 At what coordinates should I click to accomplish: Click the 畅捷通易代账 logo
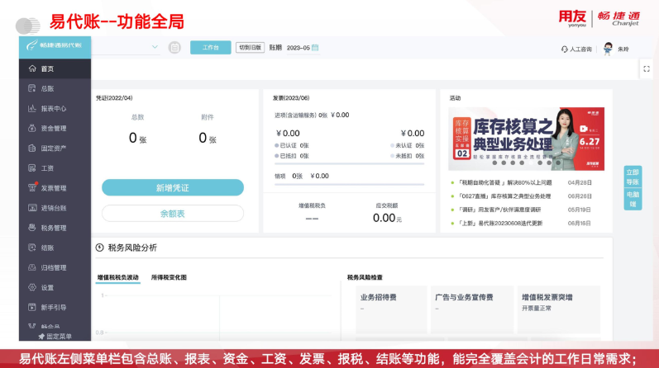55,45
